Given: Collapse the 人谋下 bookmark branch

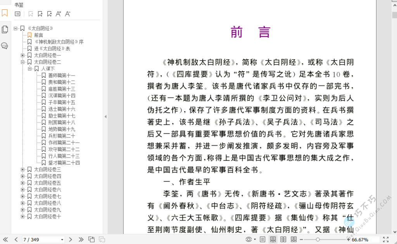Looking at the screenshot, I should (30, 69).
